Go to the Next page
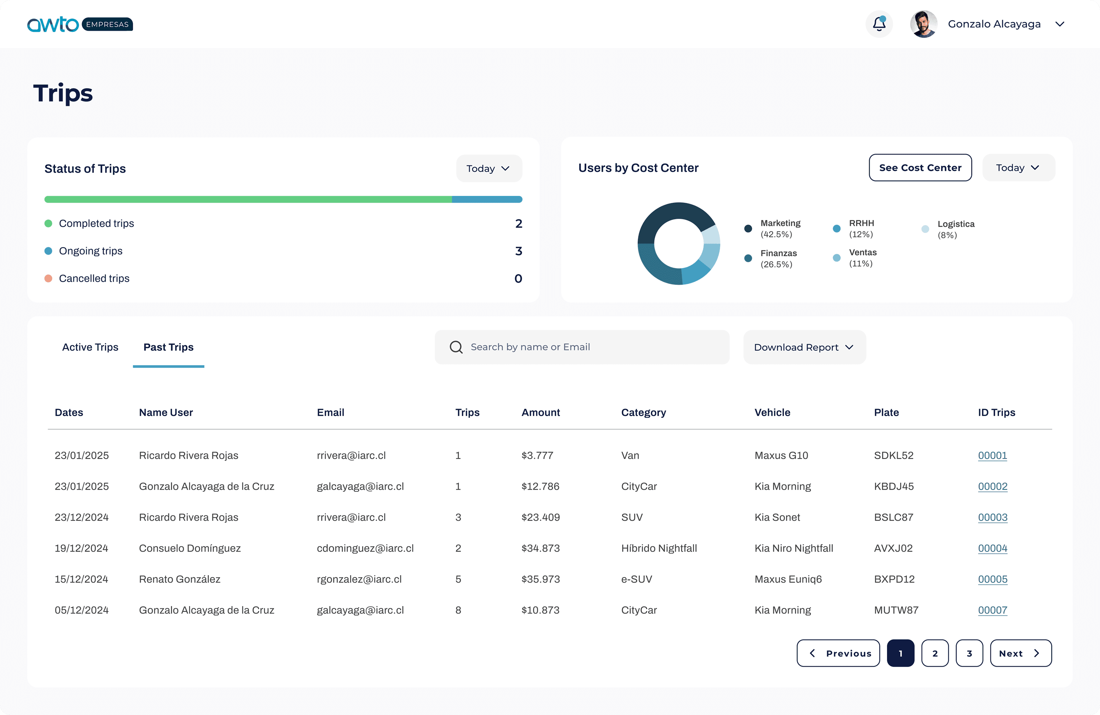Screen dimensions: 1100x715 (1020, 653)
